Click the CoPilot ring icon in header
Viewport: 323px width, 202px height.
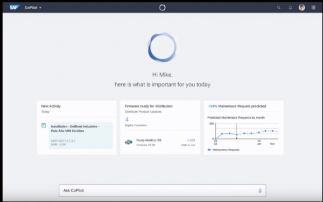tap(163, 8)
